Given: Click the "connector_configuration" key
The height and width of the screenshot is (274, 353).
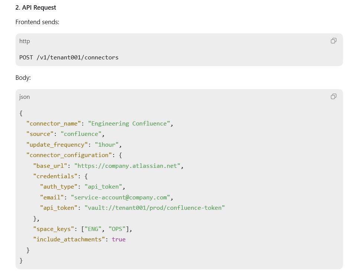Looking at the screenshot, I should coord(69,155).
